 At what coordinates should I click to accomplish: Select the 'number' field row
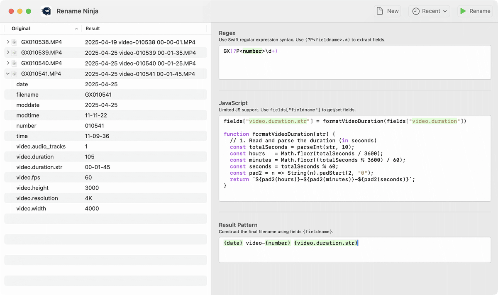tap(105, 126)
